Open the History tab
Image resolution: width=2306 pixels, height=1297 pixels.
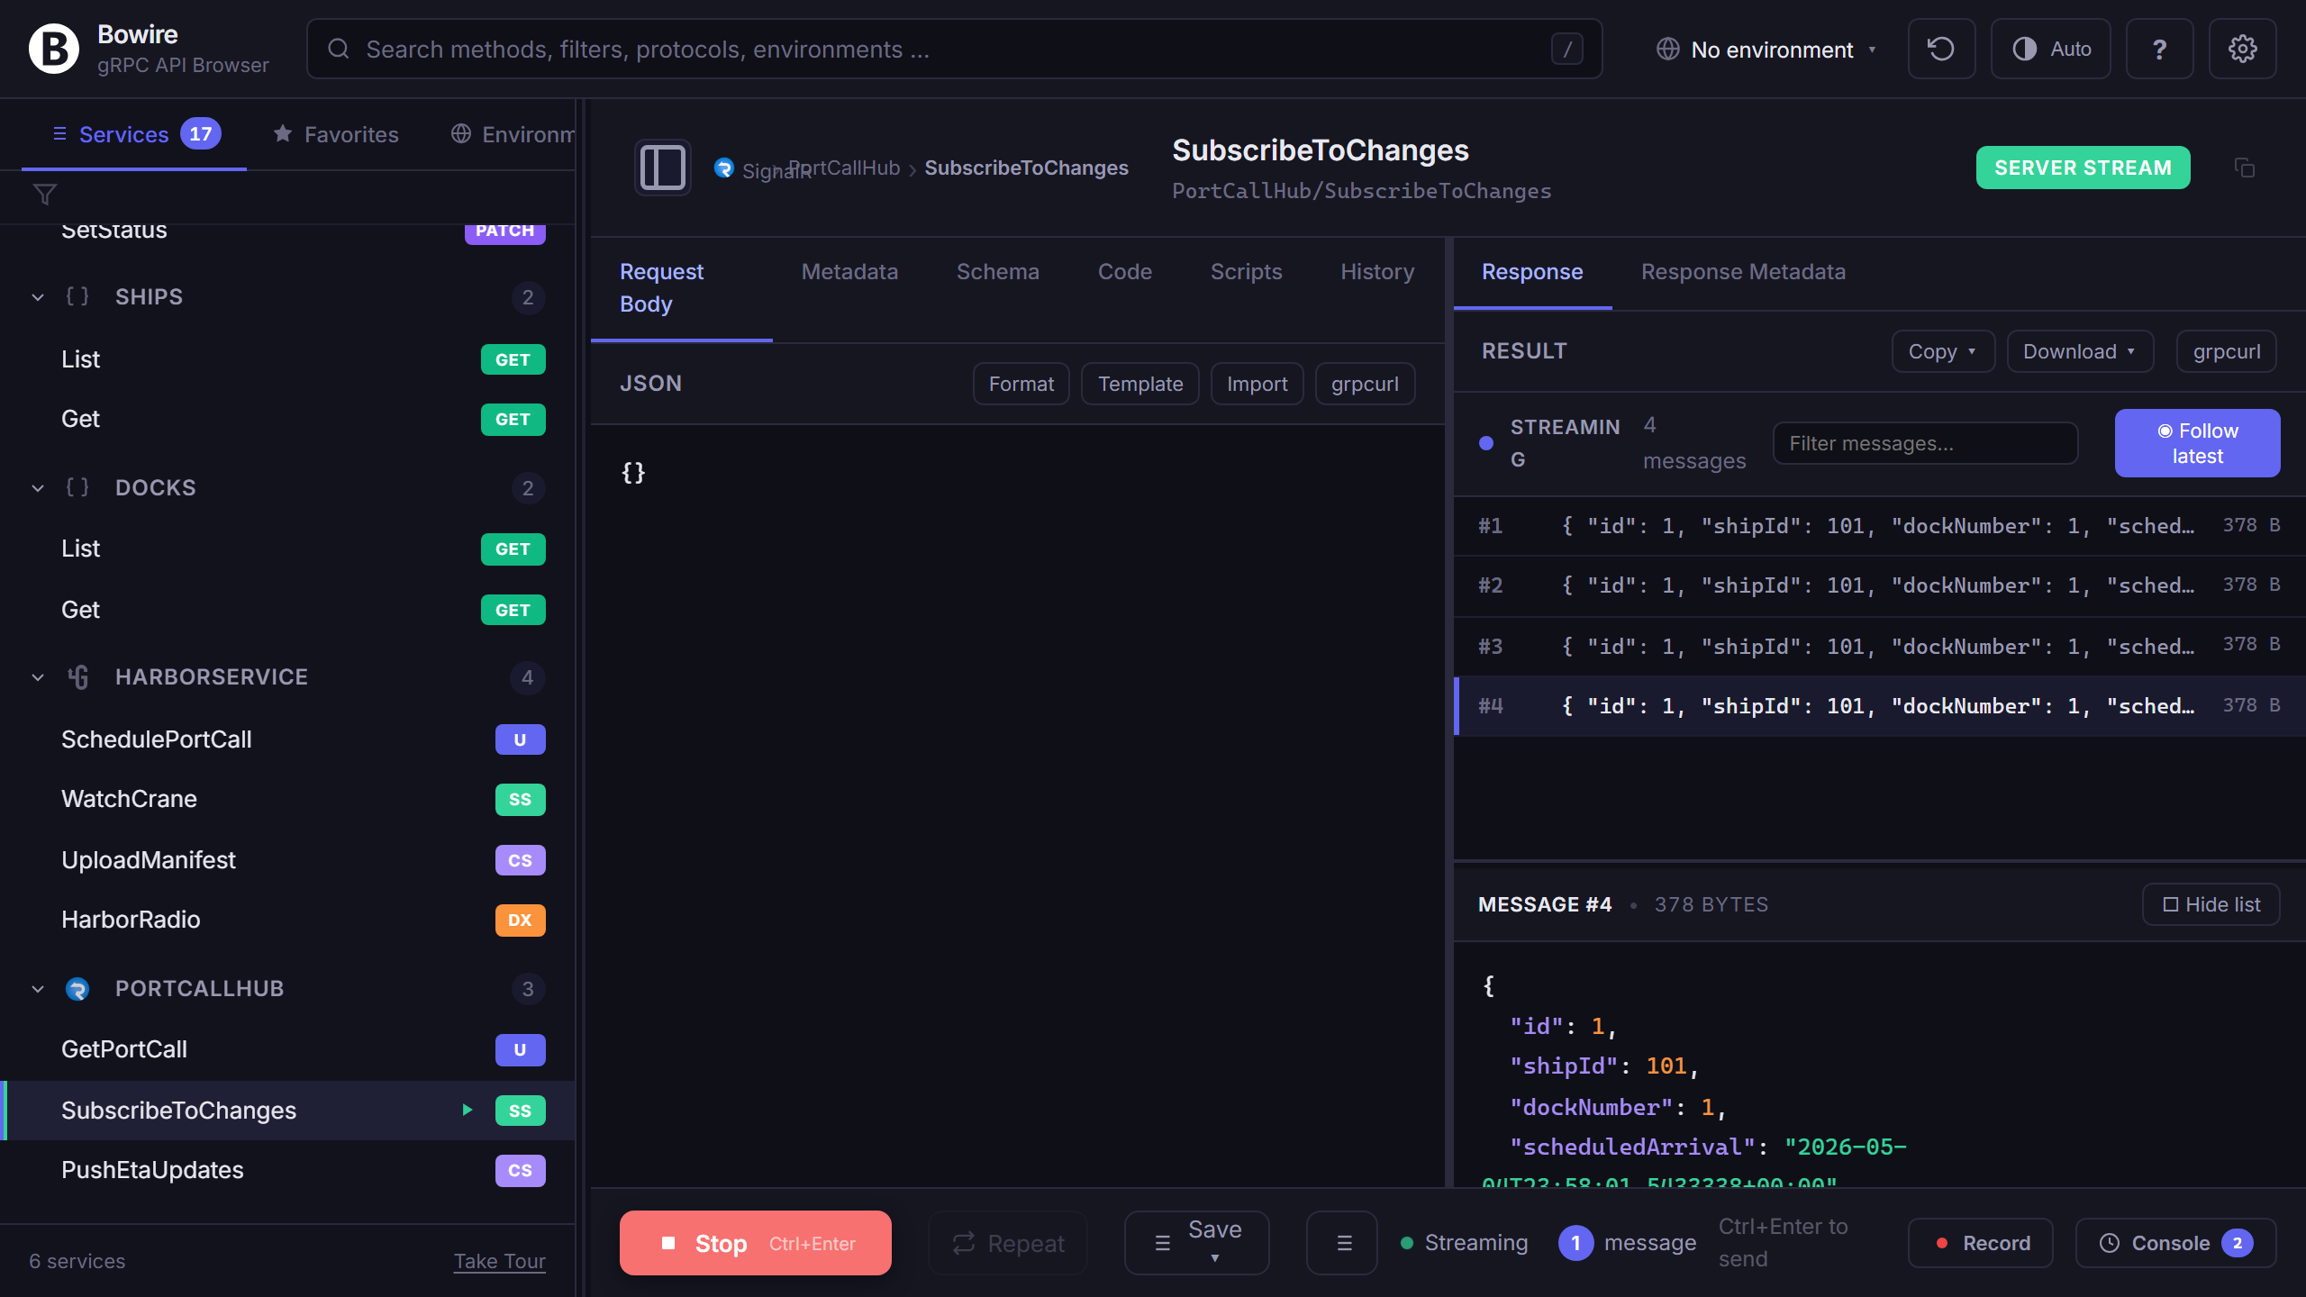click(1377, 272)
